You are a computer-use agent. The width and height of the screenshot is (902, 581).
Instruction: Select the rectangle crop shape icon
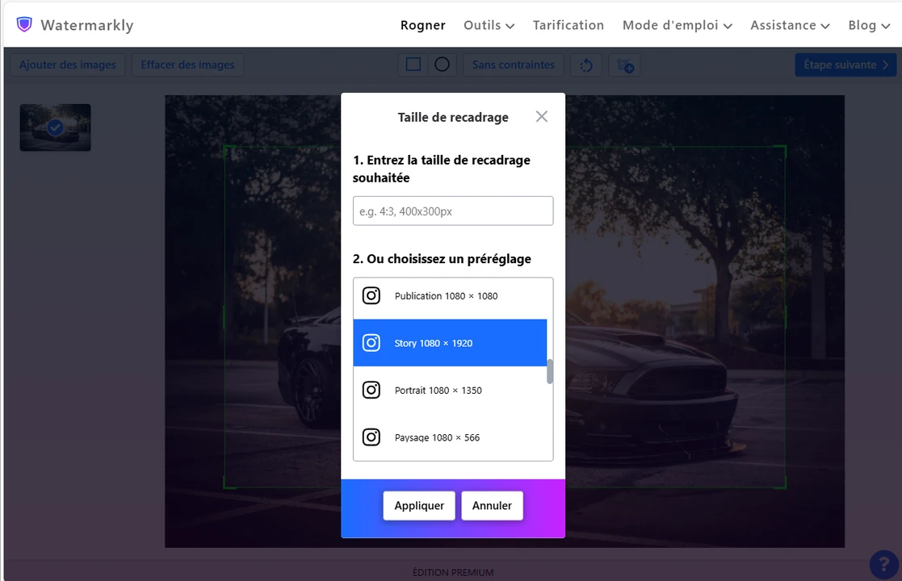click(x=413, y=65)
